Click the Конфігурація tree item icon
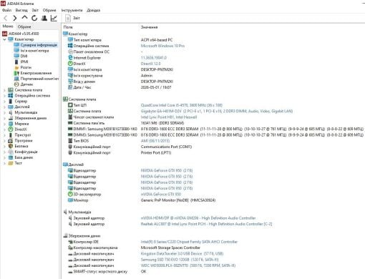The width and height of the screenshot is (365, 279). pos(11,152)
